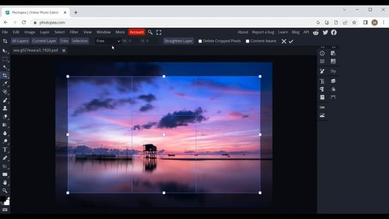
Task: Open the image thumbnail panel icon
Action: tap(322, 115)
